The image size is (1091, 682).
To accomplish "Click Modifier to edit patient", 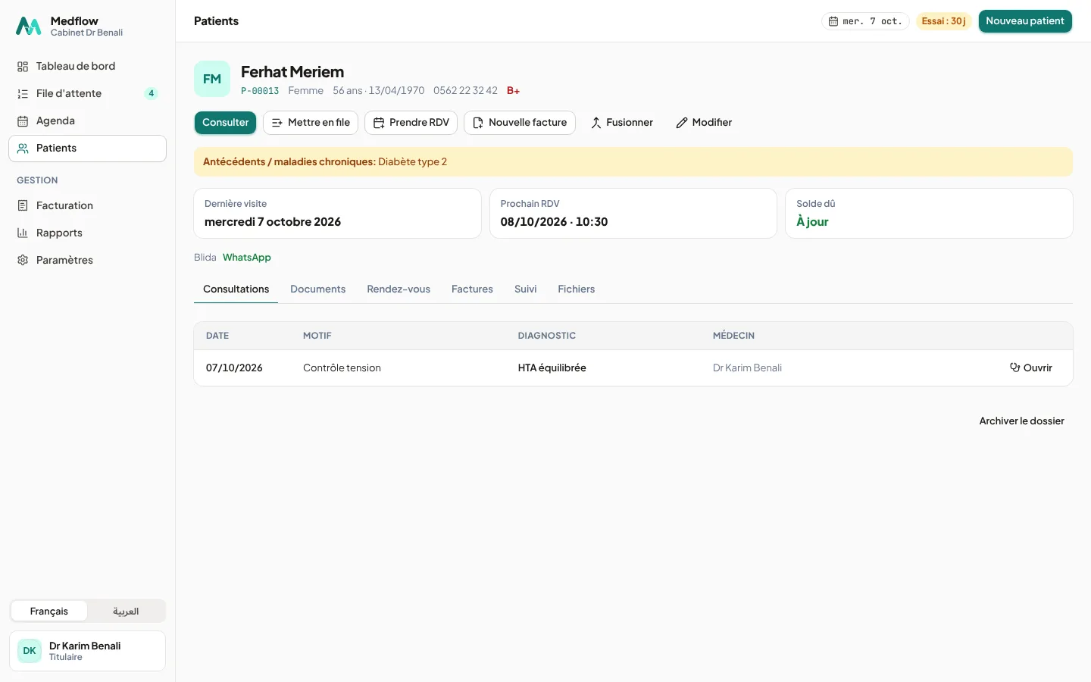I will (704, 123).
